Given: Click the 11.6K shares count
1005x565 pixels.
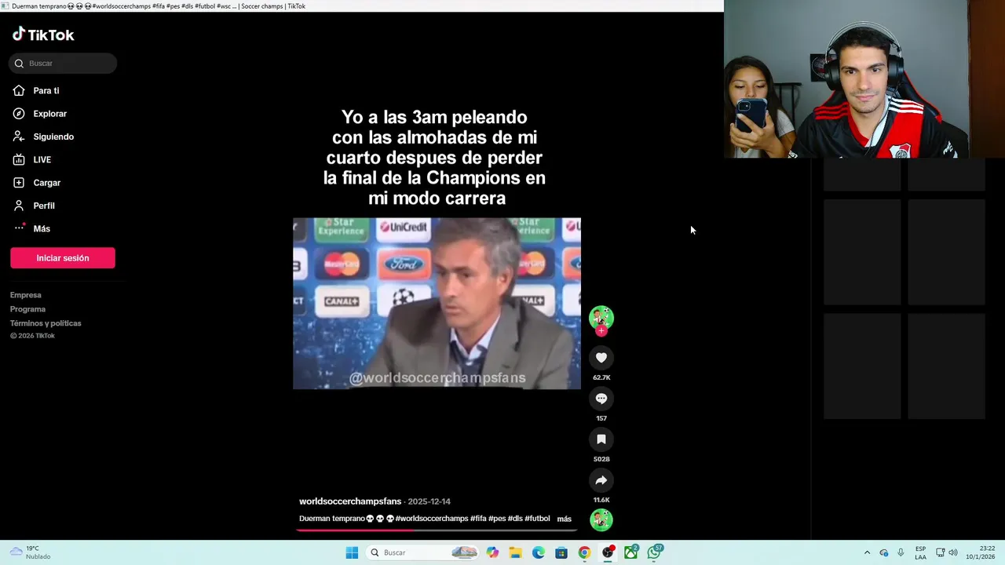Looking at the screenshot, I should coord(601,500).
